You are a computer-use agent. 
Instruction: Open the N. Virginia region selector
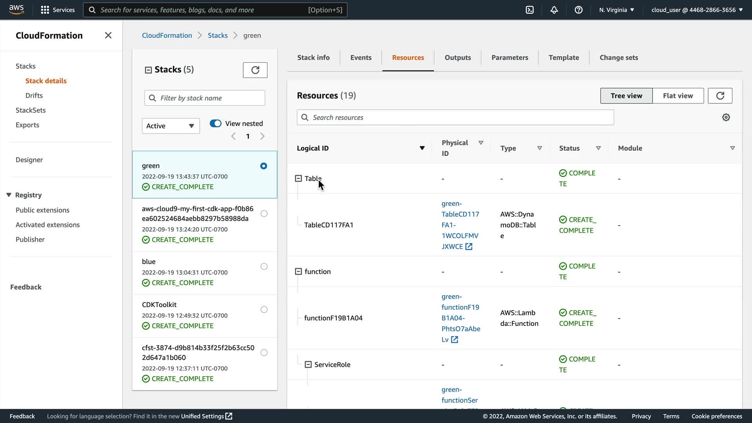coord(616,10)
